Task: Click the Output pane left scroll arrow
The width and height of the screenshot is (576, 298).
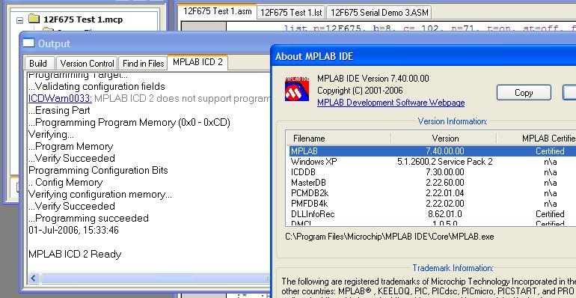Action: (34, 278)
